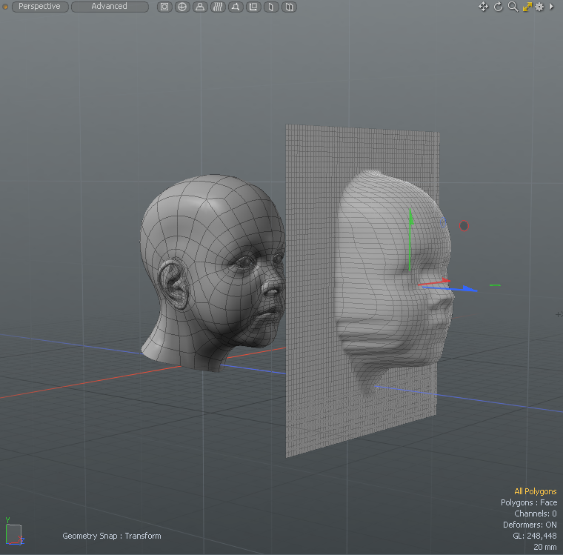Toggle the single page-shaped viewport icon
The height and width of the screenshot is (555, 563).
click(271, 7)
